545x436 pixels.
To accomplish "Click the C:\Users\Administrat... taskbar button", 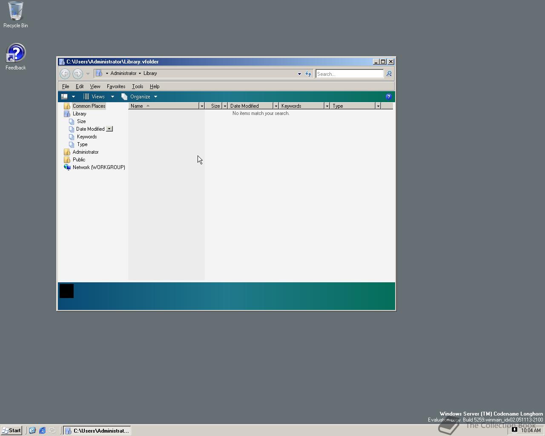I will click(97, 430).
